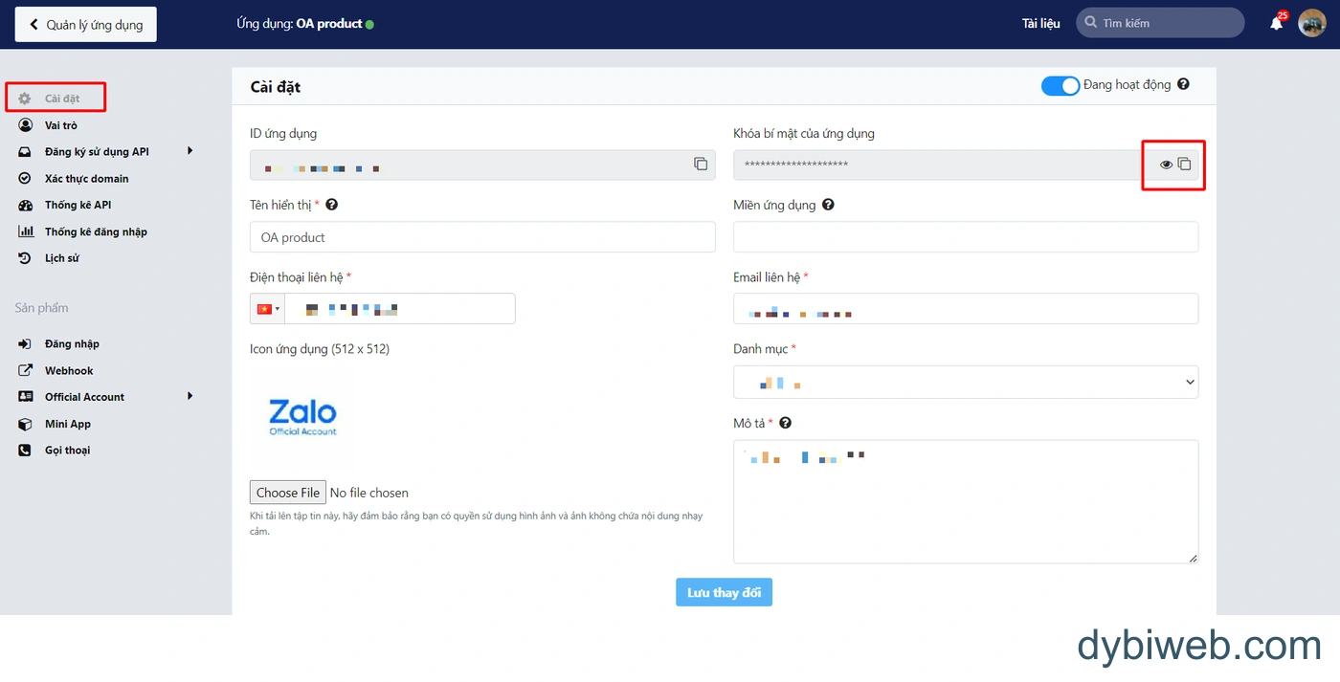The image size is (1340, 682).
Task: Click the Cài đặt gear icon
Action: [x=25, y=99]
